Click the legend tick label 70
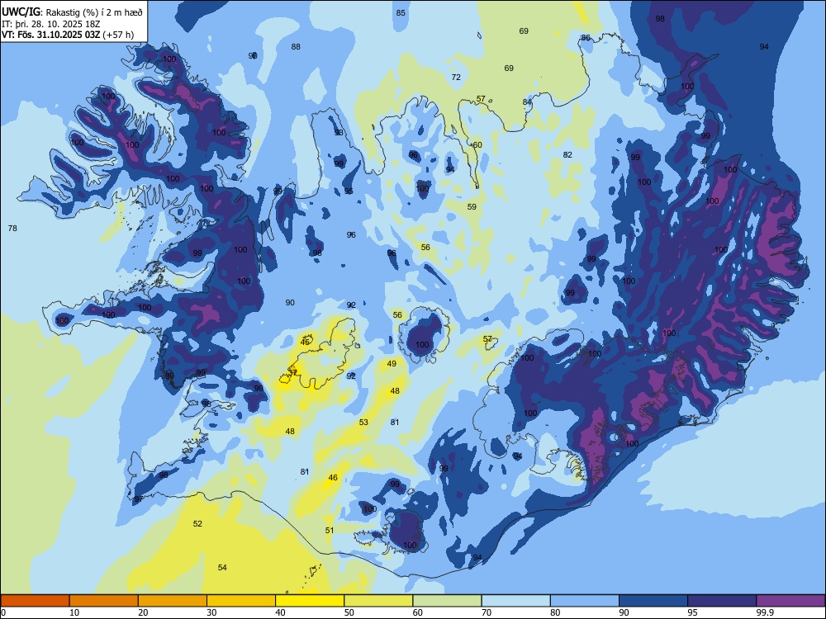This screenshot has height=619, width=826. click(487, 612)
